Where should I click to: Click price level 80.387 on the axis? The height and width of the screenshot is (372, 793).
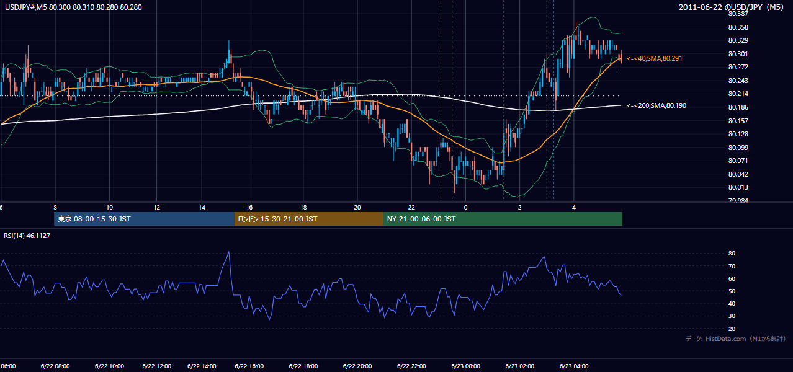738,14
